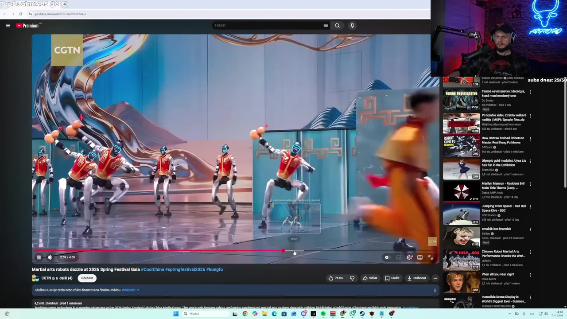The height and width of the screenshot is (319, 567).
Task: Click #springfestival2026 hashtag
Action: pyautogui.click(x=185, y=269)
